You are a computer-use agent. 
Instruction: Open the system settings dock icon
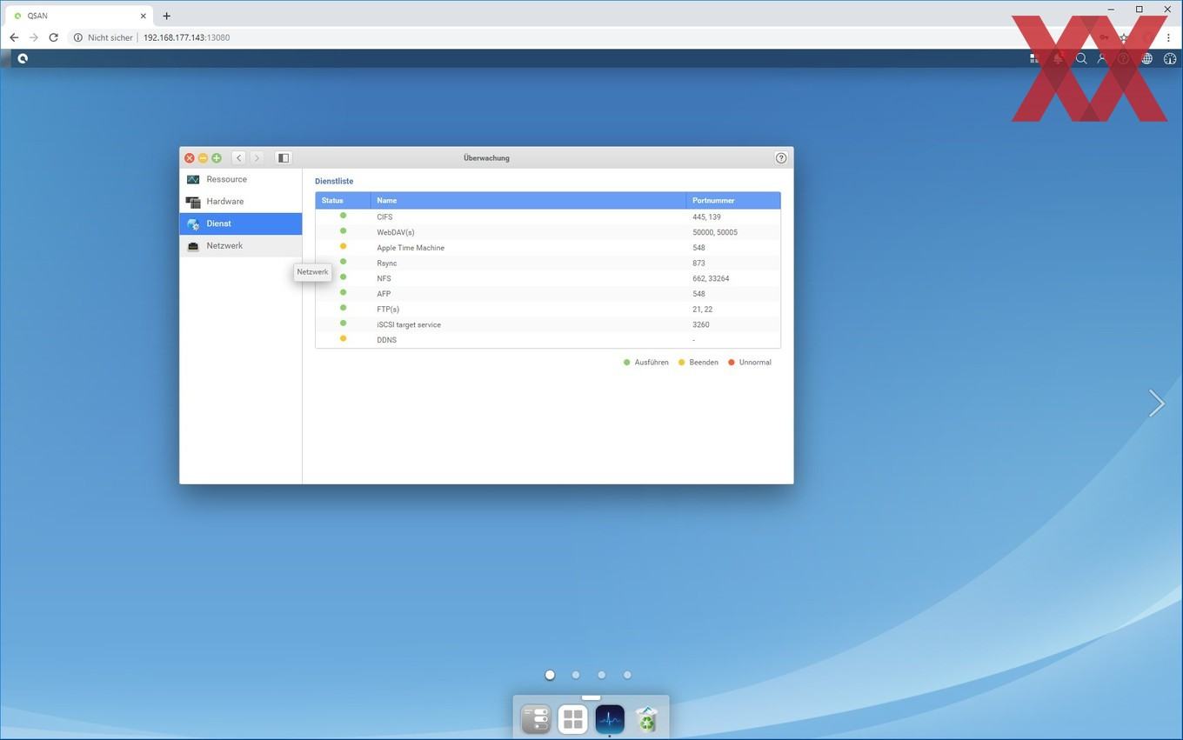(536, 719)
